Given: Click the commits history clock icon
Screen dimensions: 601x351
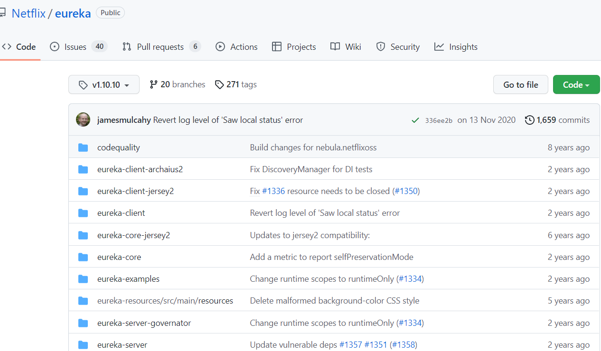Looking at the screenshot, I should 529,120.
